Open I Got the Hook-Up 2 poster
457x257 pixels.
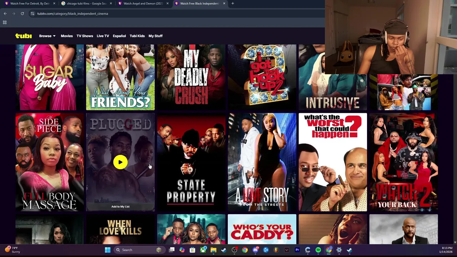262,77
